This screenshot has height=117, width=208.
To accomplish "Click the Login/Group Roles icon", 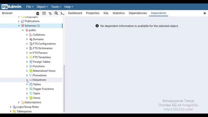I will click(14, 107).
